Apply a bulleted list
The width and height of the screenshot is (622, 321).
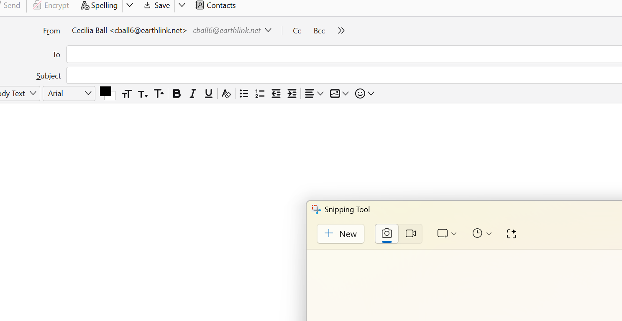(x=244, y=94)
